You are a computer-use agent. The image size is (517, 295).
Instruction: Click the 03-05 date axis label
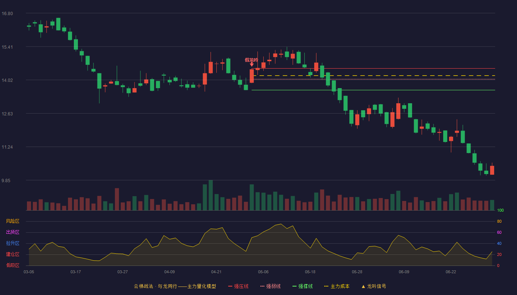pos(29,272)
